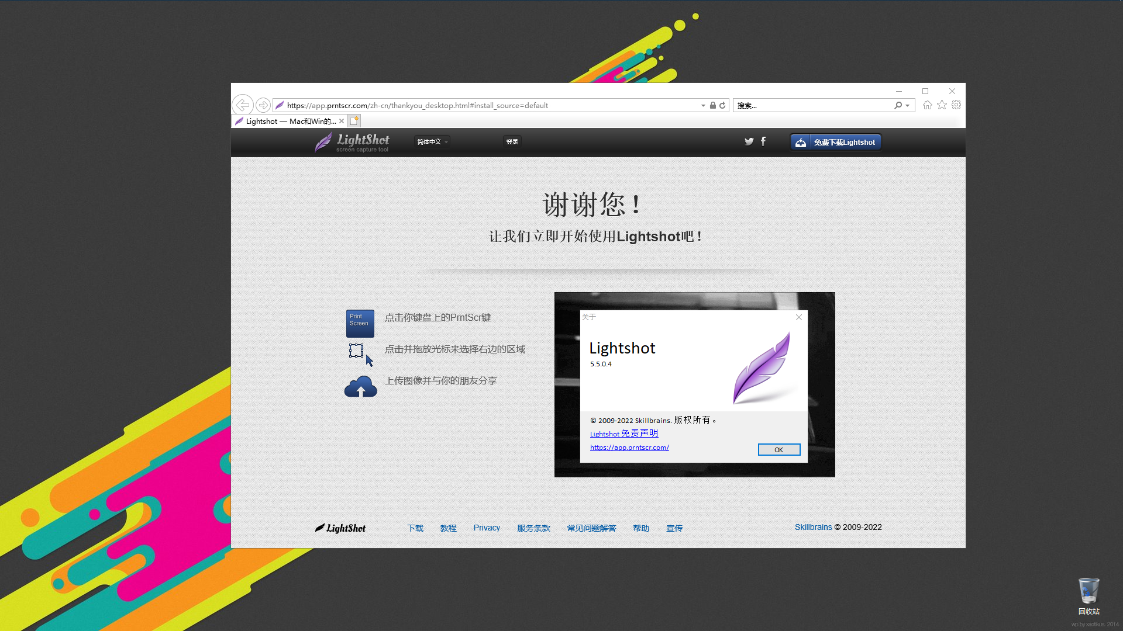The height and width of the screenshot is (631, 1123).
Task: Open browser settings via the gear icon
Action: pos(956,105)
